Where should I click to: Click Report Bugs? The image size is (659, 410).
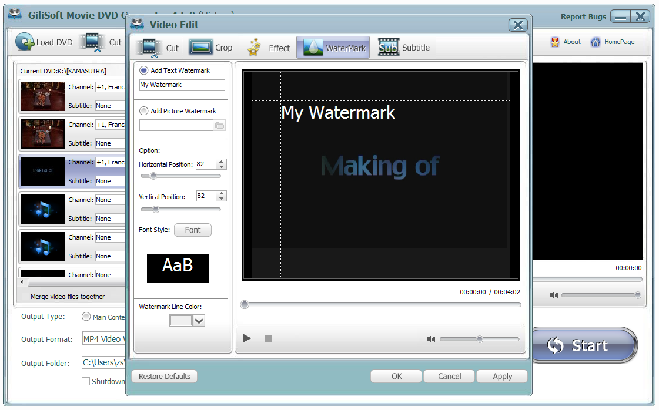[583, 17]
